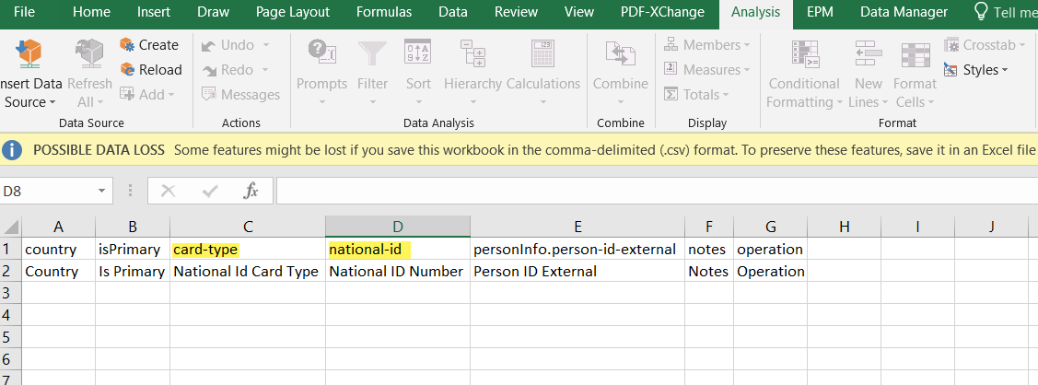Click the Styles icon
The width and height of the screenshot is (1038, 385).
point(951,69)
